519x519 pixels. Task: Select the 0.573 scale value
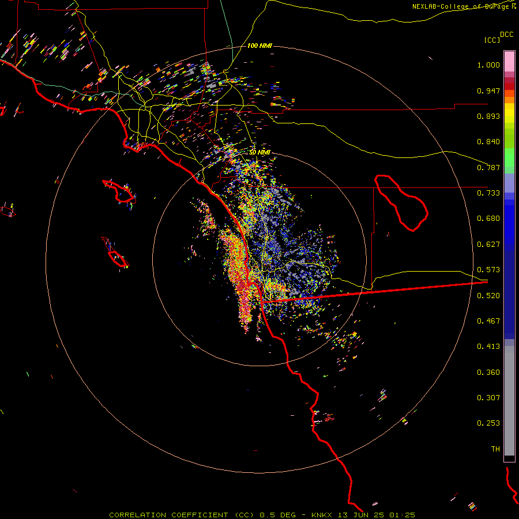click(488, 270)
